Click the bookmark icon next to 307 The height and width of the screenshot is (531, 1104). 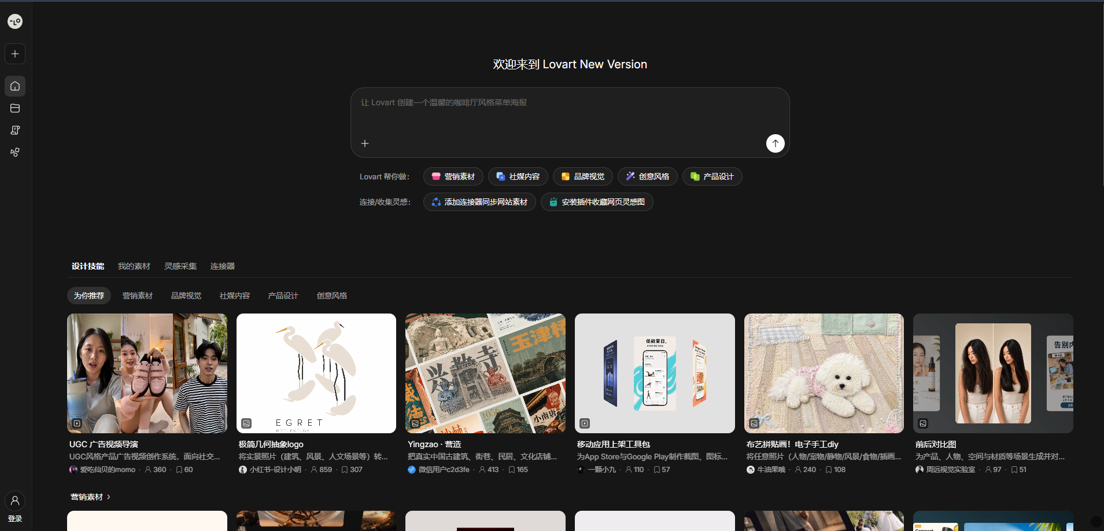[345, 470]
